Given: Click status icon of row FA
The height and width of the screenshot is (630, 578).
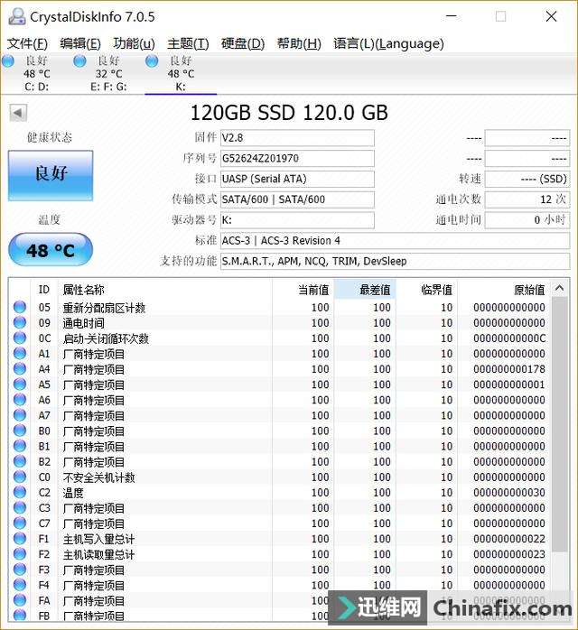Looking at the screenshot, I should point(20,600).
